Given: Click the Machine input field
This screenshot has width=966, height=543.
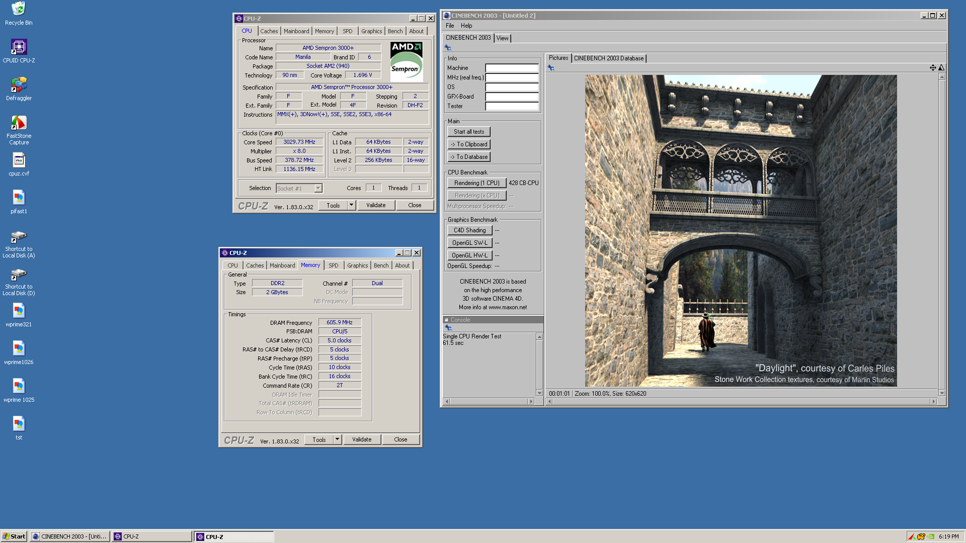Looking at the screenshot, I should 512,68.
